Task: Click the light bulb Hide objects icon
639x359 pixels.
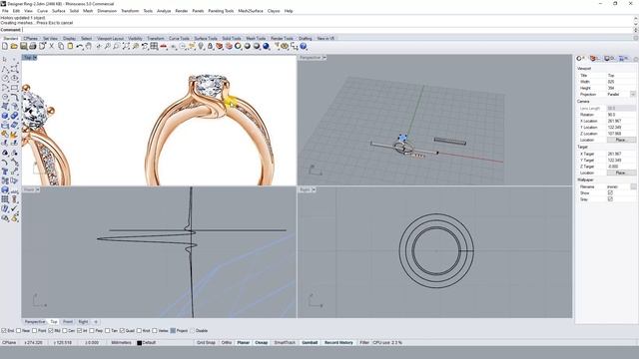Action: [x=201, y=47]
